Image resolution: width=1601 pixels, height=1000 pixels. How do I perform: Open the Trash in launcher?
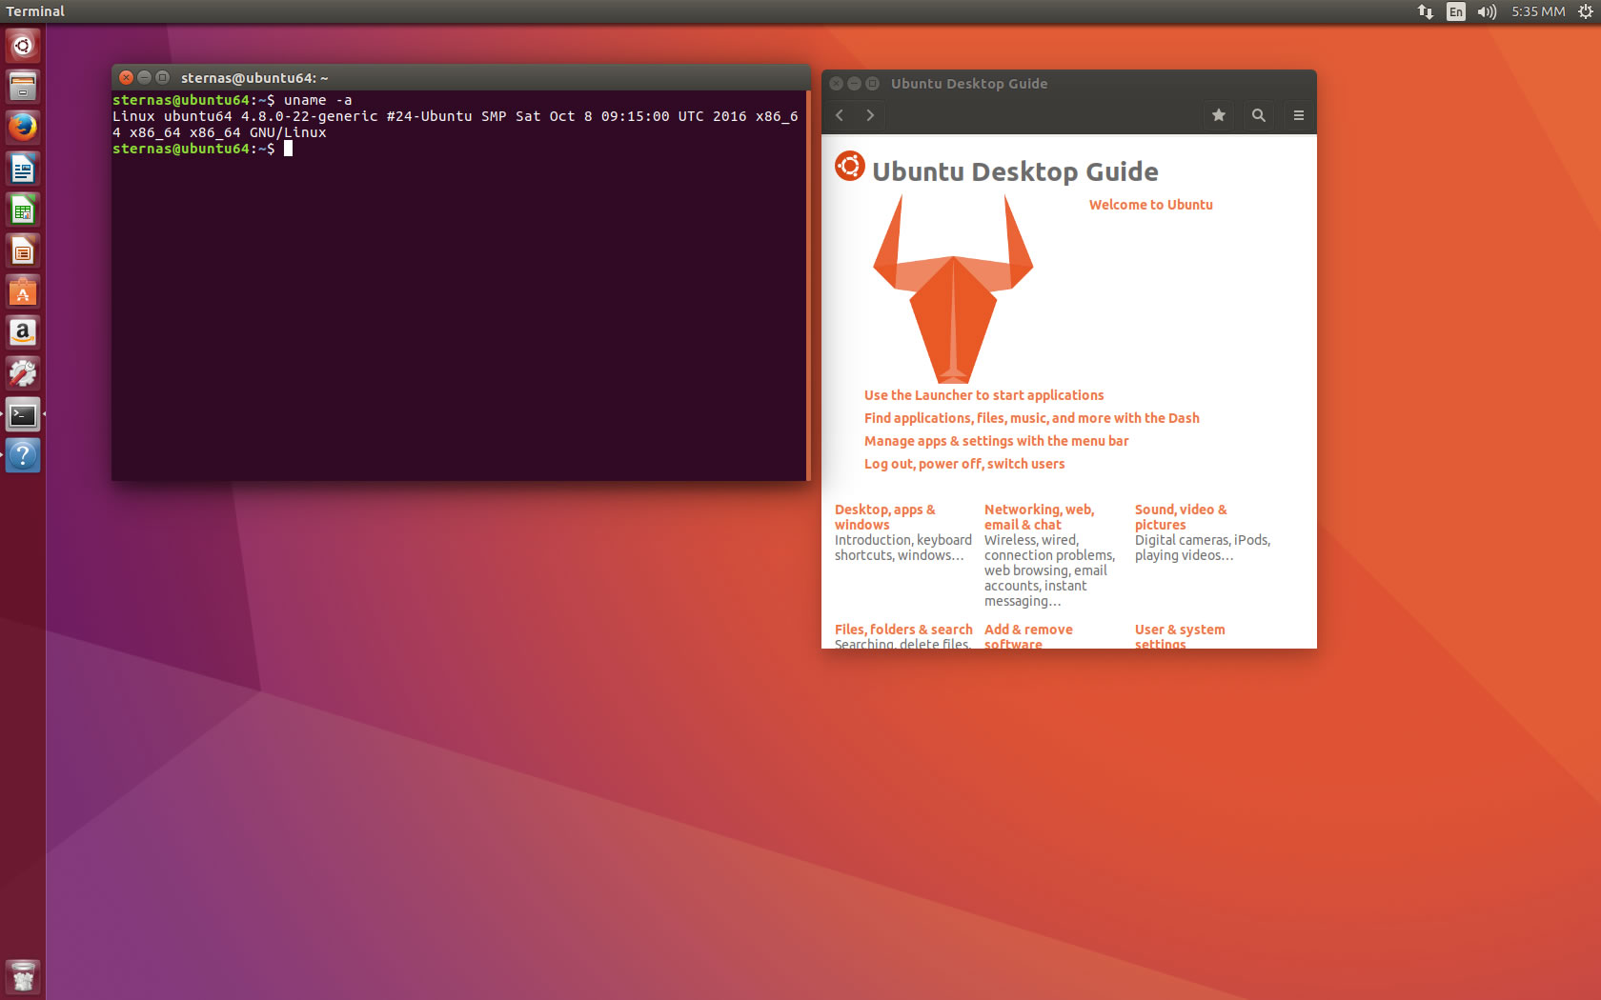pyautogui.click(x=23, y=977)
